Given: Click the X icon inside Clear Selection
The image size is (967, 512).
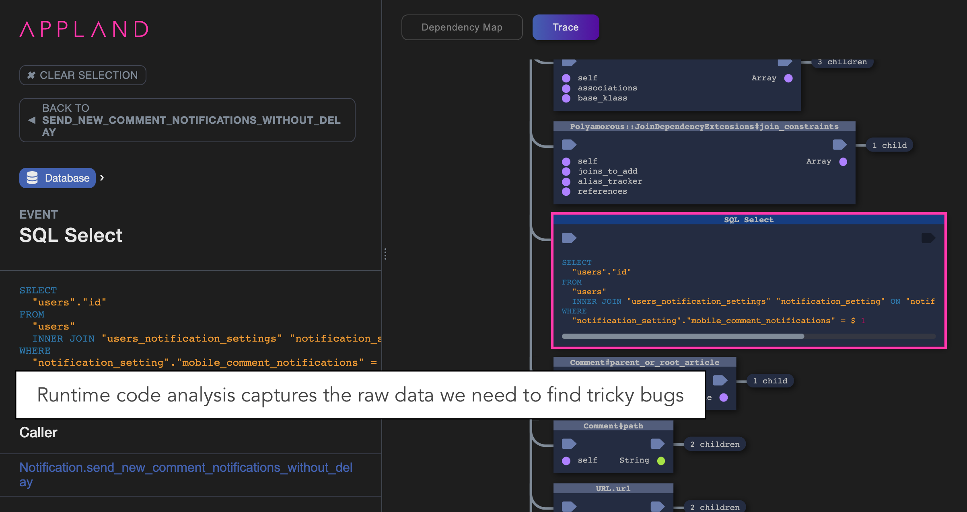Looking at the screenshot, I should click(32, 75).
